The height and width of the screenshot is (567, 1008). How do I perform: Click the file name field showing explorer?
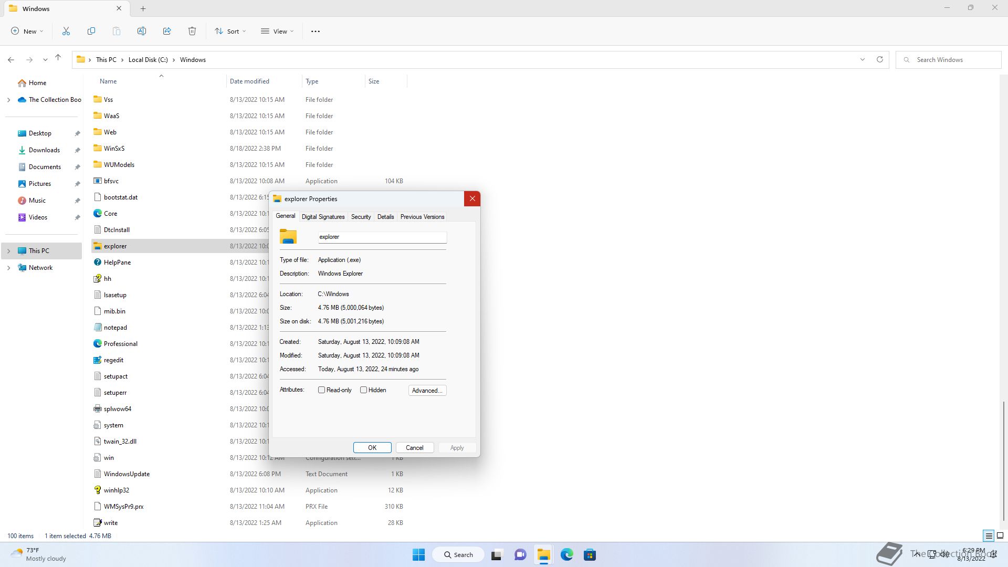pos(382,237)
